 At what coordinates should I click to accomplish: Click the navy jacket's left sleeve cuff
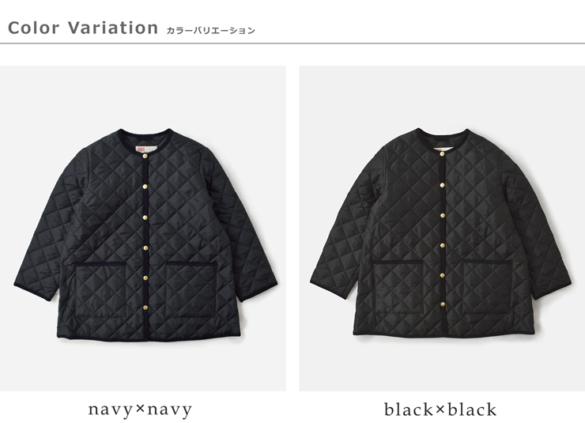click(x=32, y=292)
